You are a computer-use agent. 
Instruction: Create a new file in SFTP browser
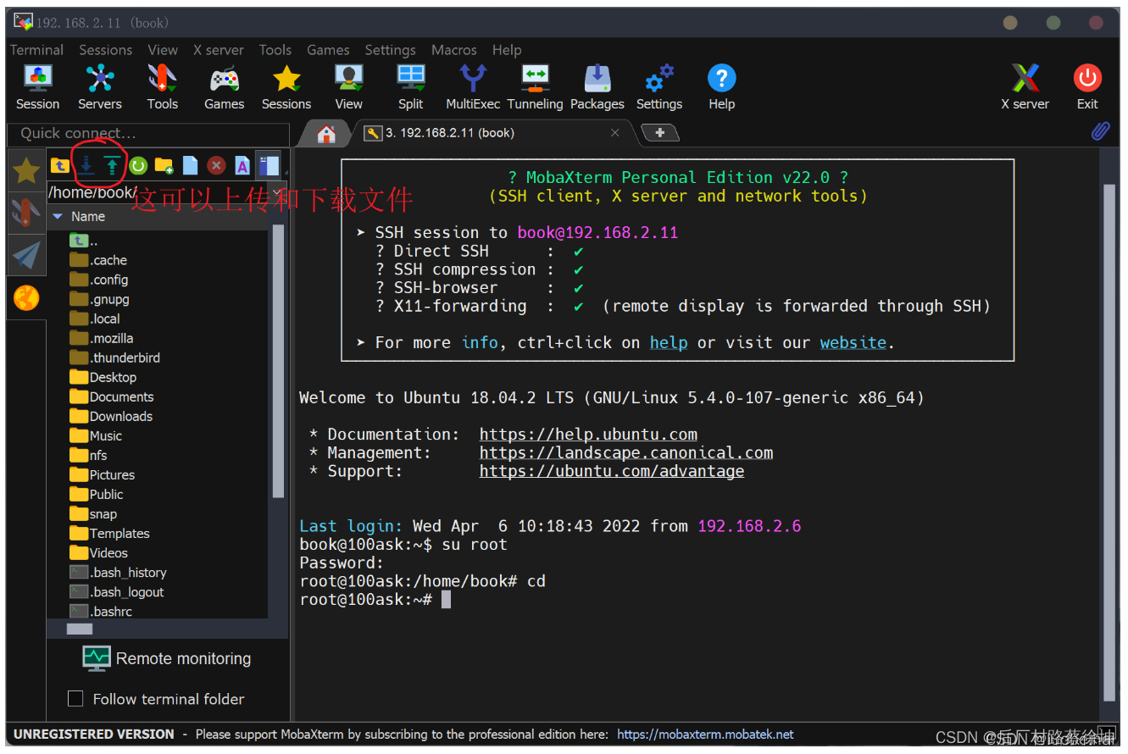click(190, 165)
